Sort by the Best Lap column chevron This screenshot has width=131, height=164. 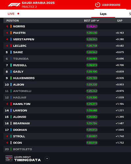tap(98, 21)
